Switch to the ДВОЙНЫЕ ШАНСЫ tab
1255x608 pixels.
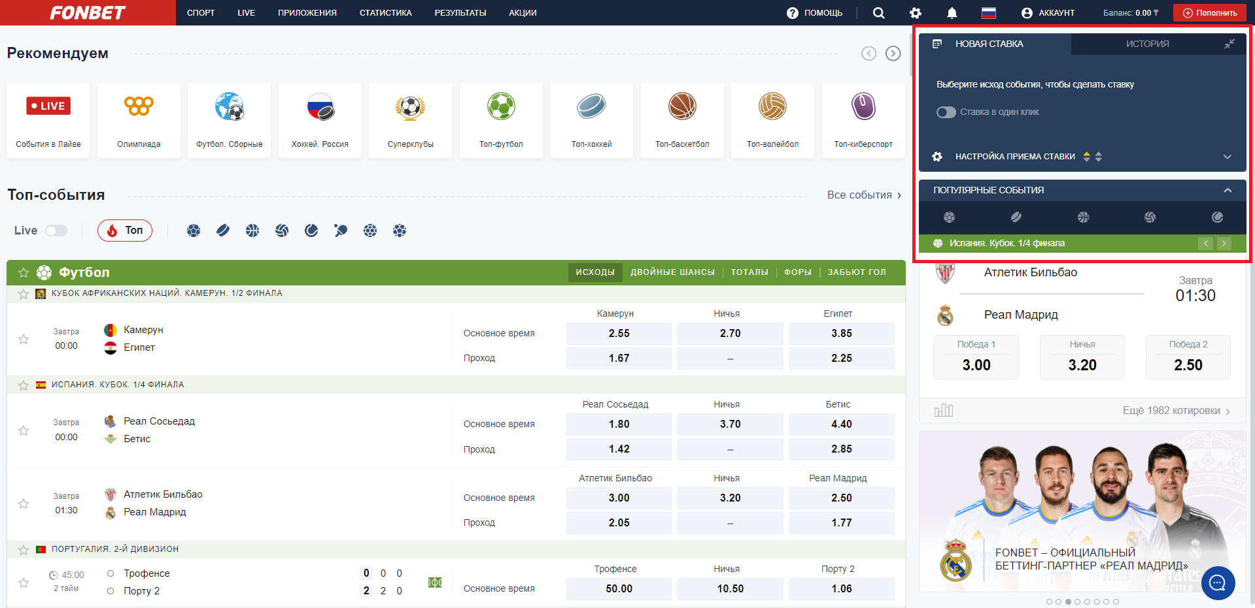[672, 272]
